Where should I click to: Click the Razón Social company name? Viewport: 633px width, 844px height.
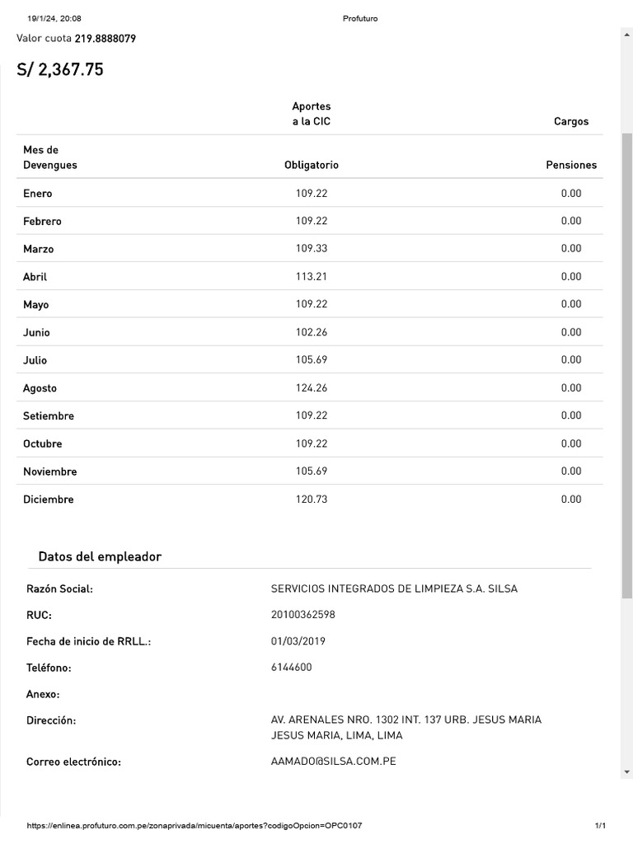click(x=394, y=588)
